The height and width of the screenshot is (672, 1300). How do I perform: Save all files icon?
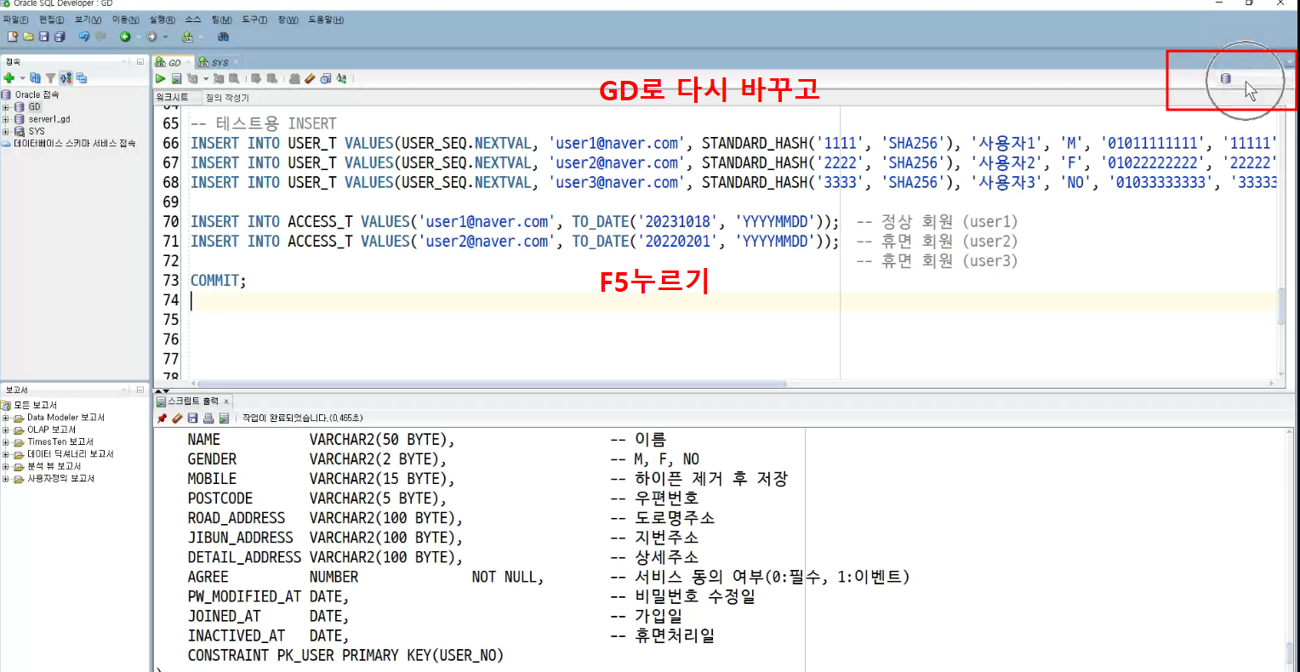pyautogui.click(x=60, y=37)
